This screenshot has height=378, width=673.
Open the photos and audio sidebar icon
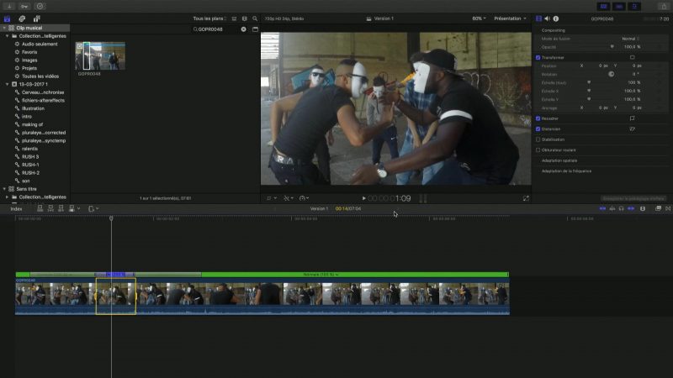click(x=22, y=18)
